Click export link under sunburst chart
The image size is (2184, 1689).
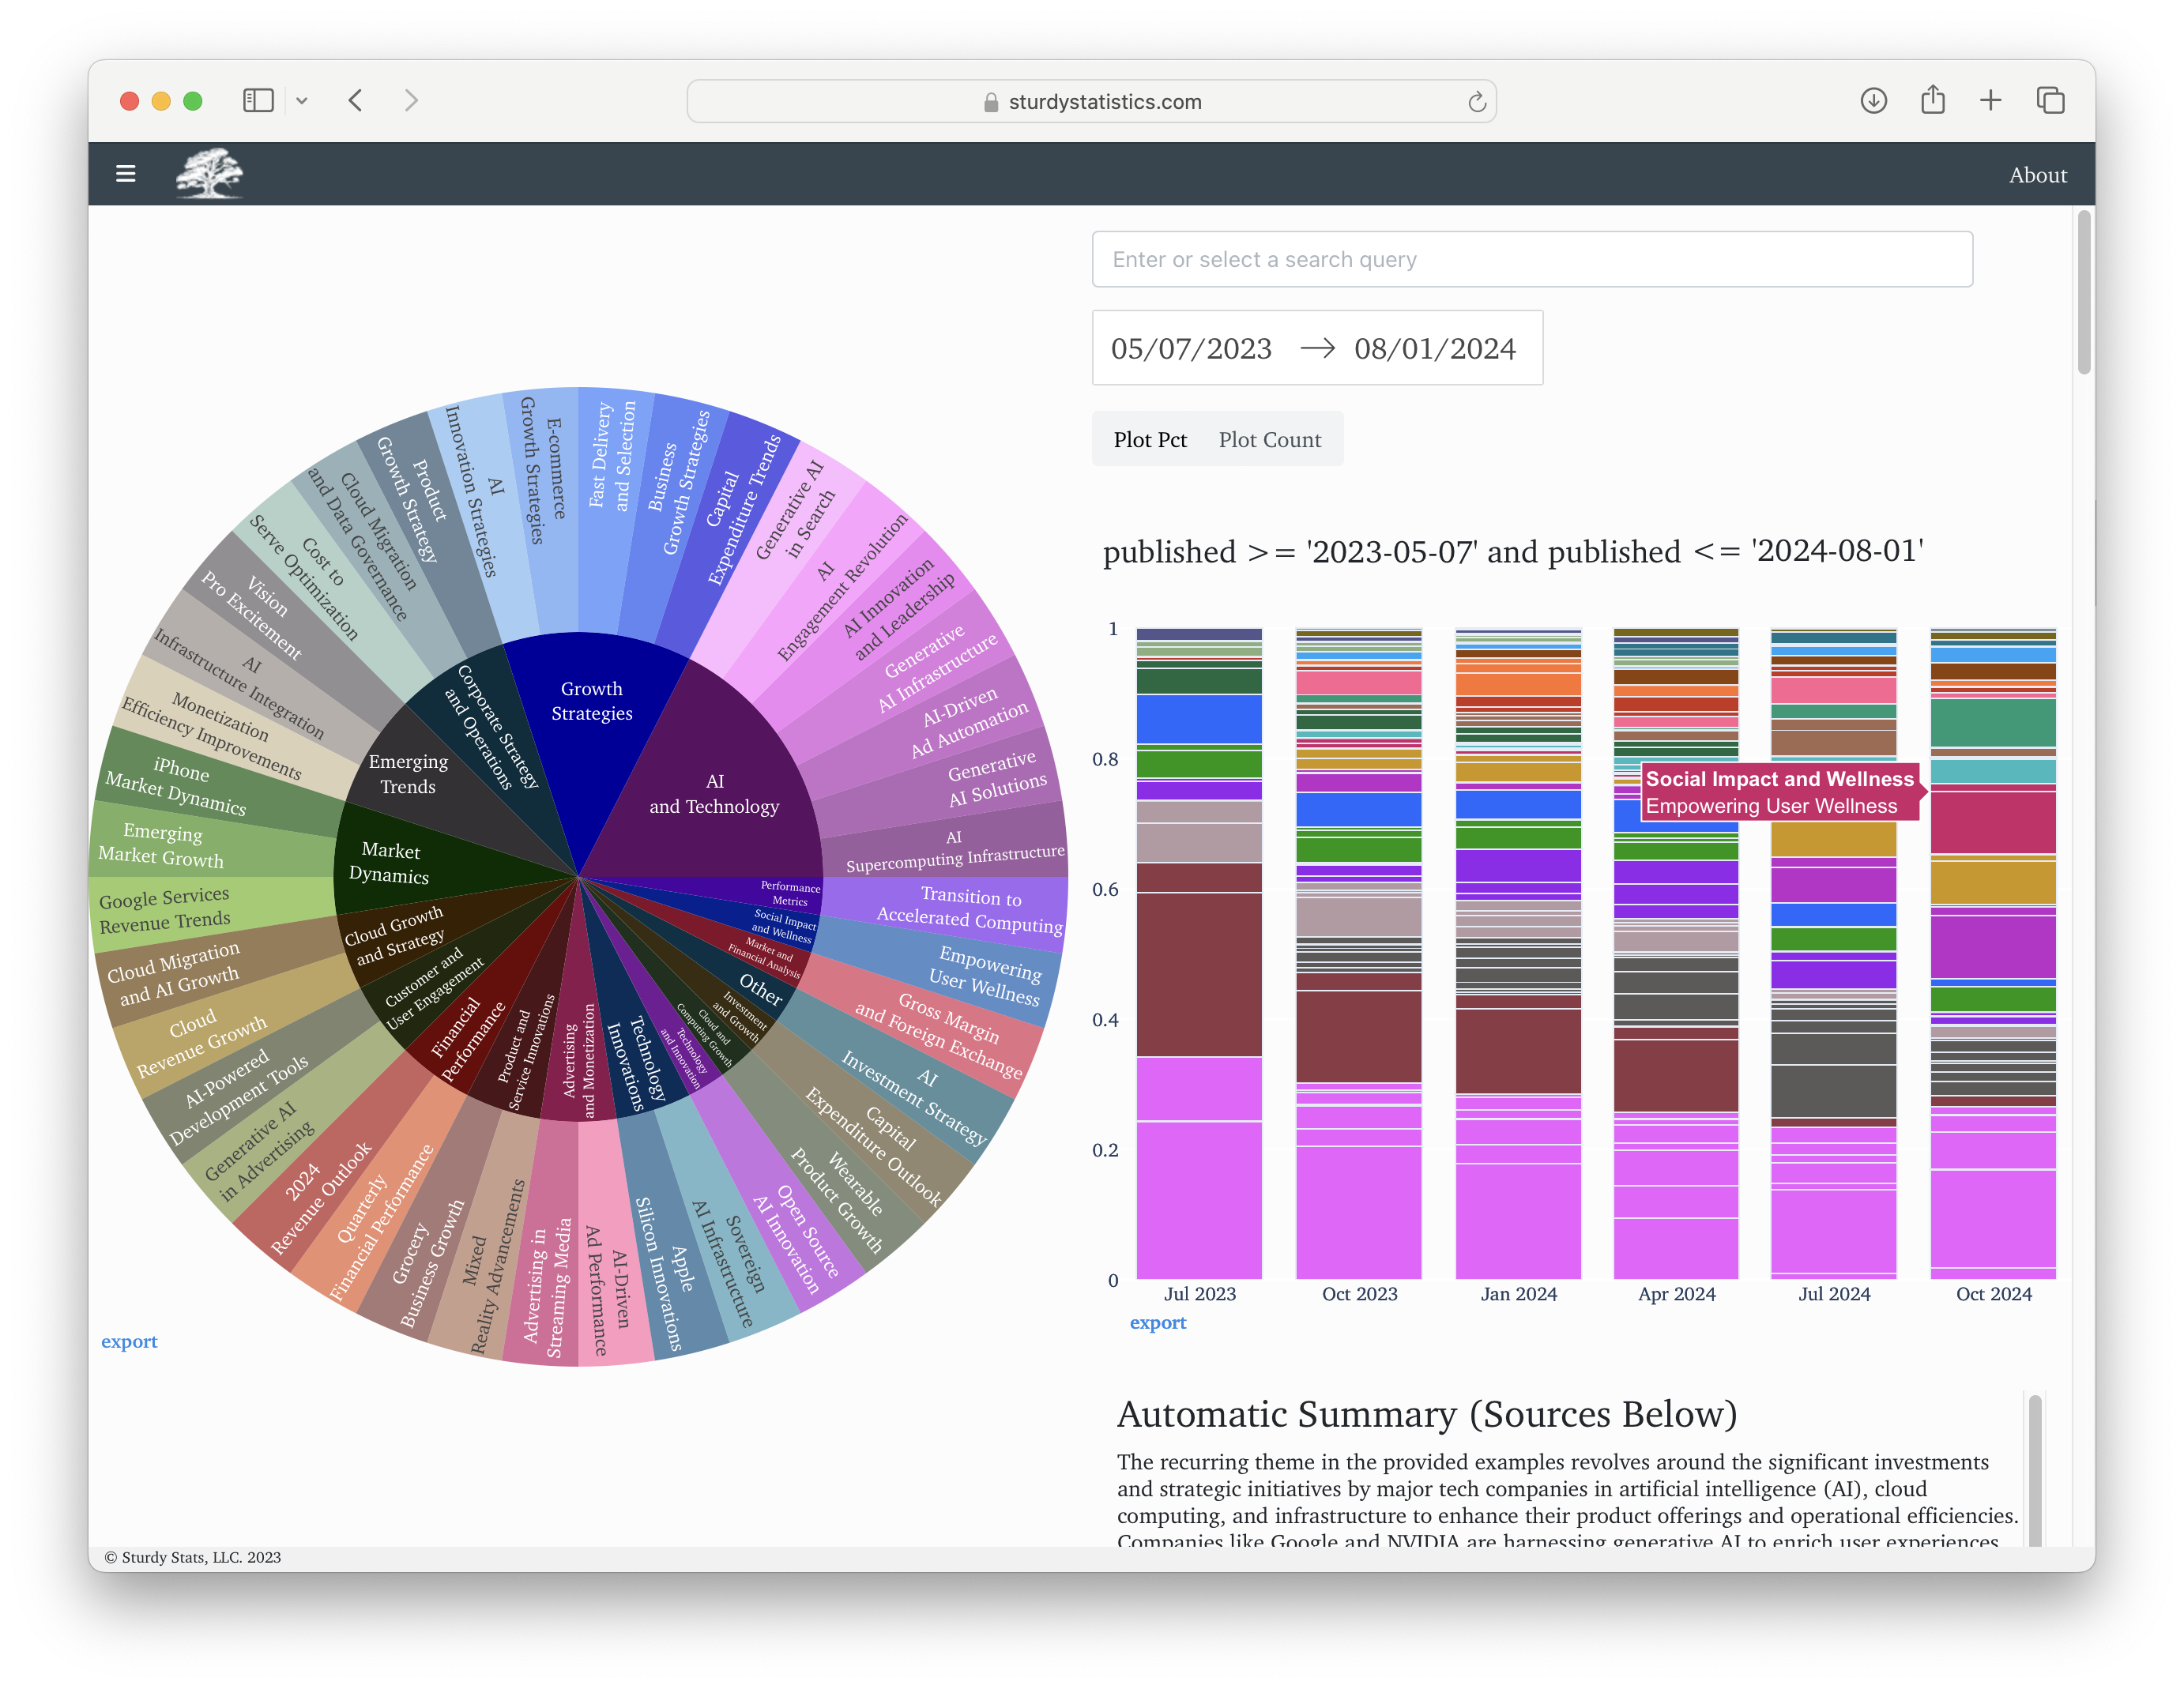tap(129, 1342)
